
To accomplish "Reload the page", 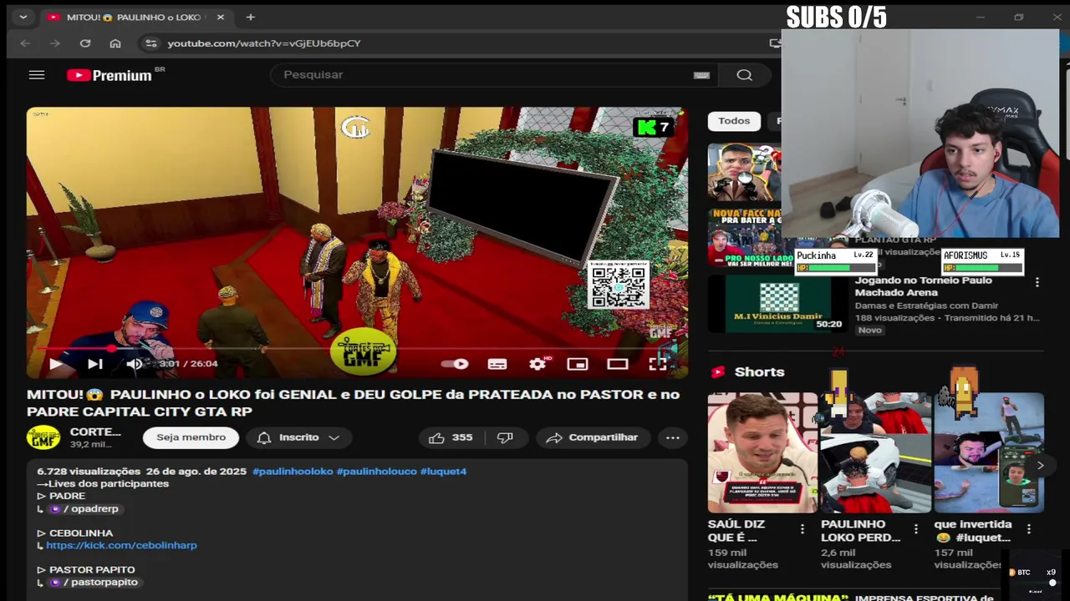I will pos(85,43).
